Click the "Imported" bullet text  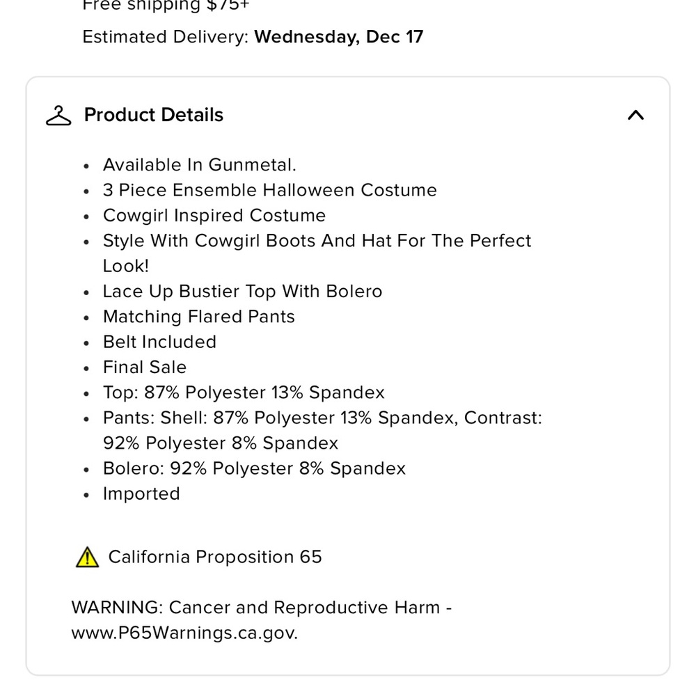point(141,493)
